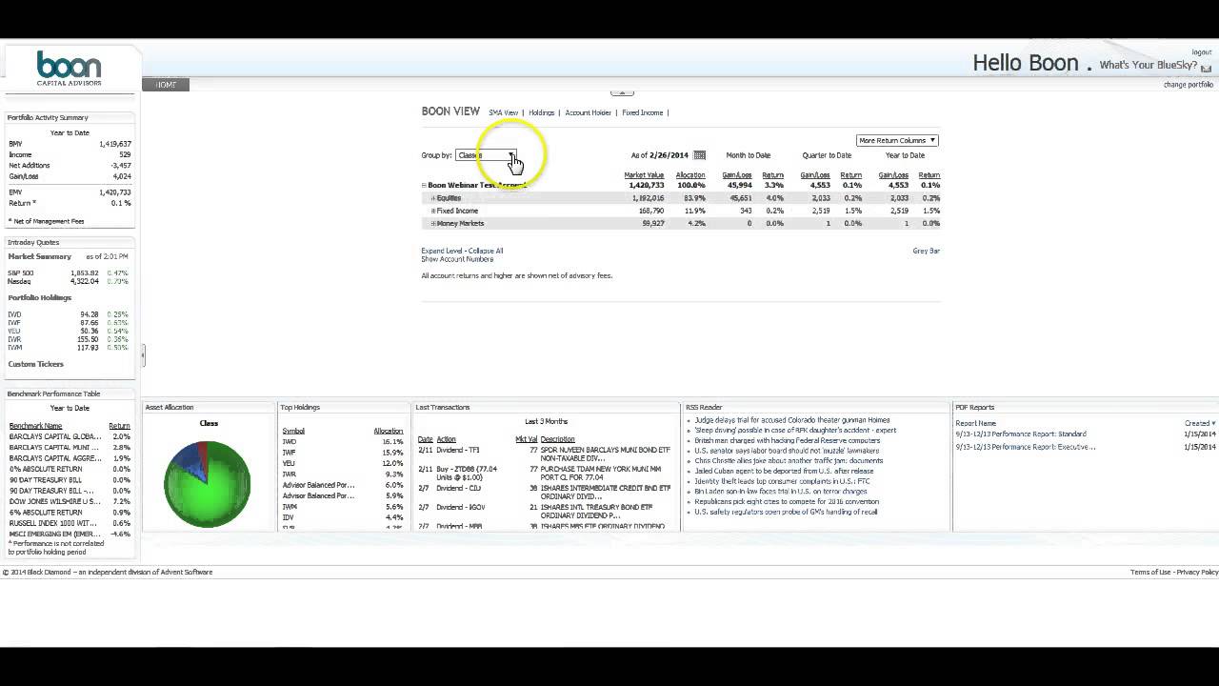
Task: Click Benchmark Name column header
Action: [x=35, y=426]
